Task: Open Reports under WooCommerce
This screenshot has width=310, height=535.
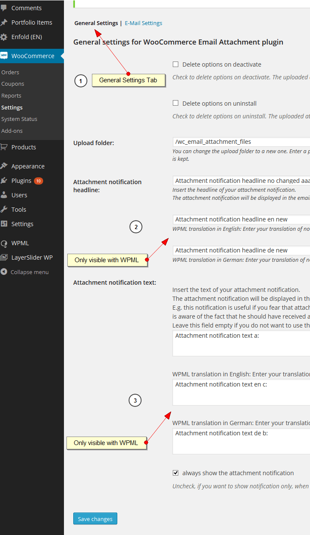Action: click(11, 96)
